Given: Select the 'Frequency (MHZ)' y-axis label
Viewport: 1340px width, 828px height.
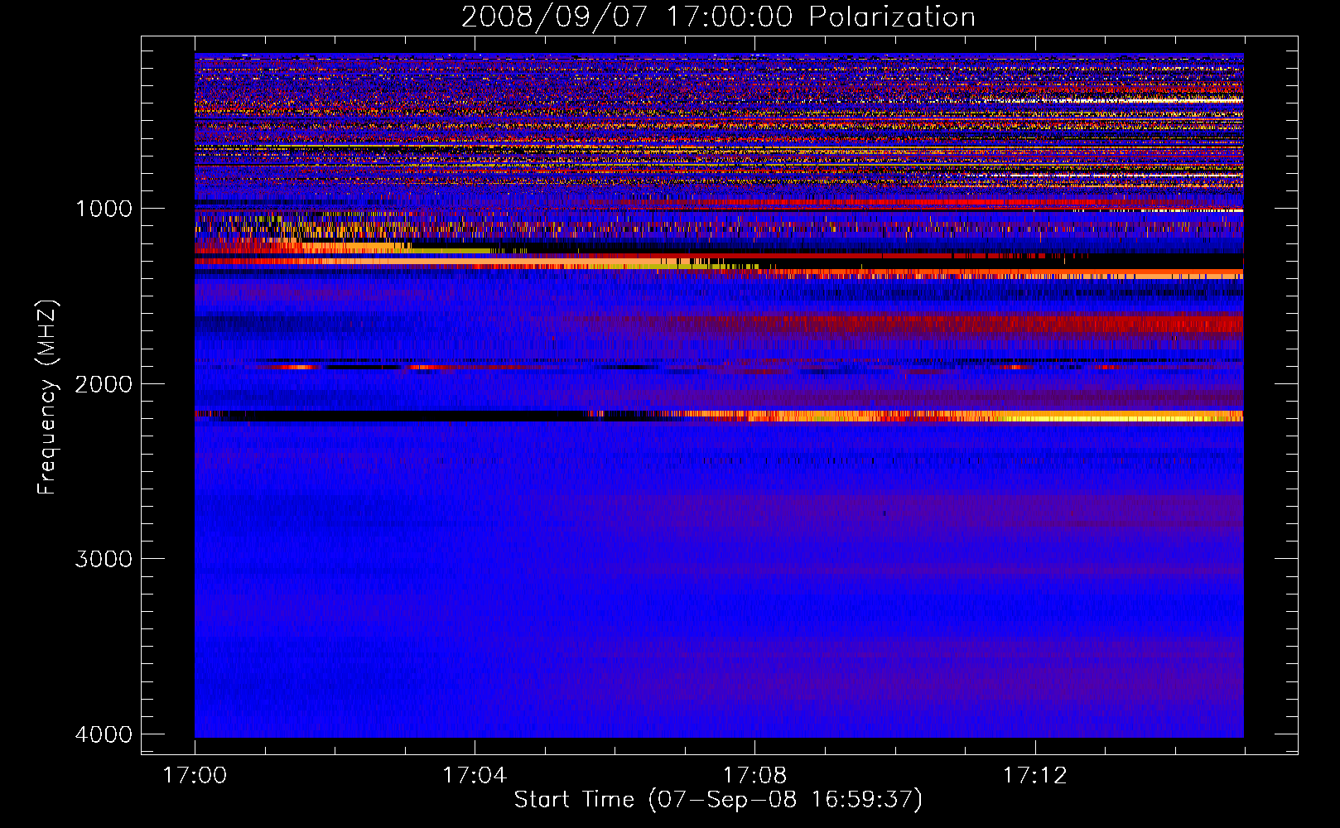Looking at the screenshot, I should point(47,397).
